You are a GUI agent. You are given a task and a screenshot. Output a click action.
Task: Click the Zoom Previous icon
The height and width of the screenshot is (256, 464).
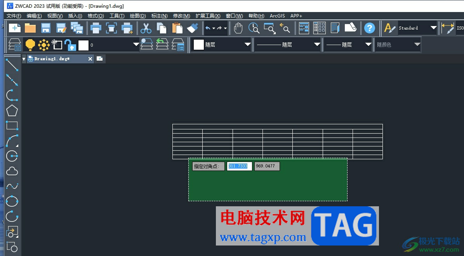(285, 28)
